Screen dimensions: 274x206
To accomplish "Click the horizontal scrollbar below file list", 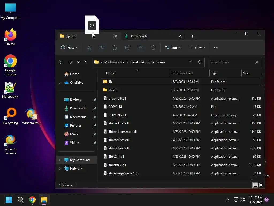I will (177, 180).
